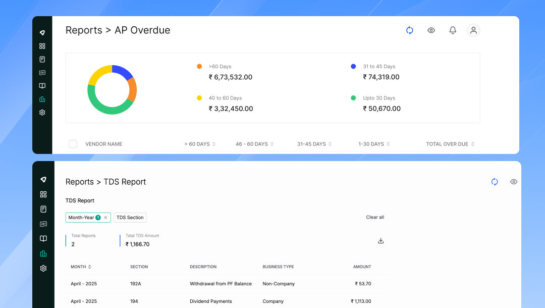545x308 pixels.
Task: Click the ₹ 50,670.00 amount
Action: [381, 109]
